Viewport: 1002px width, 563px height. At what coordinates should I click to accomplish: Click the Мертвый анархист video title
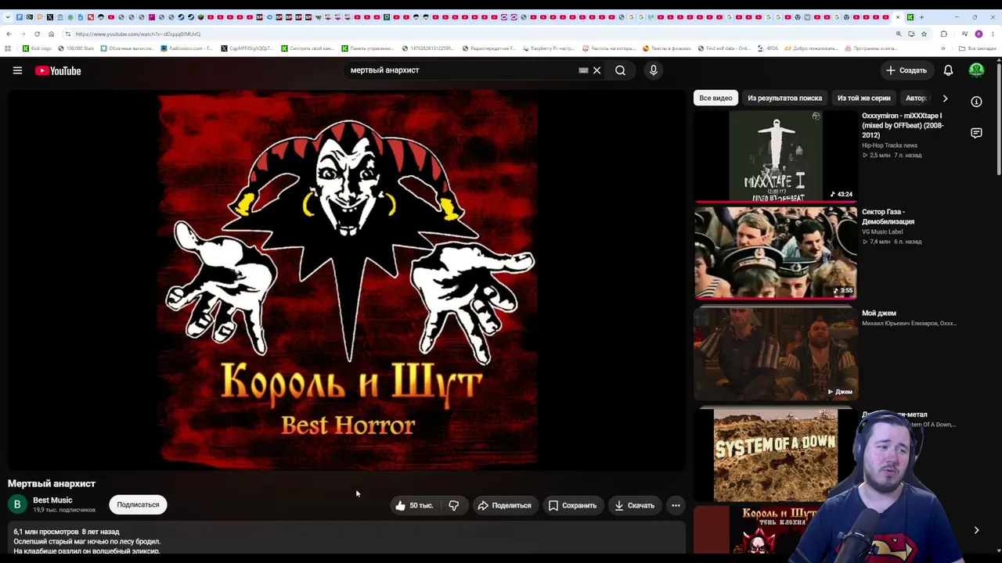click(x=52, y=484)
